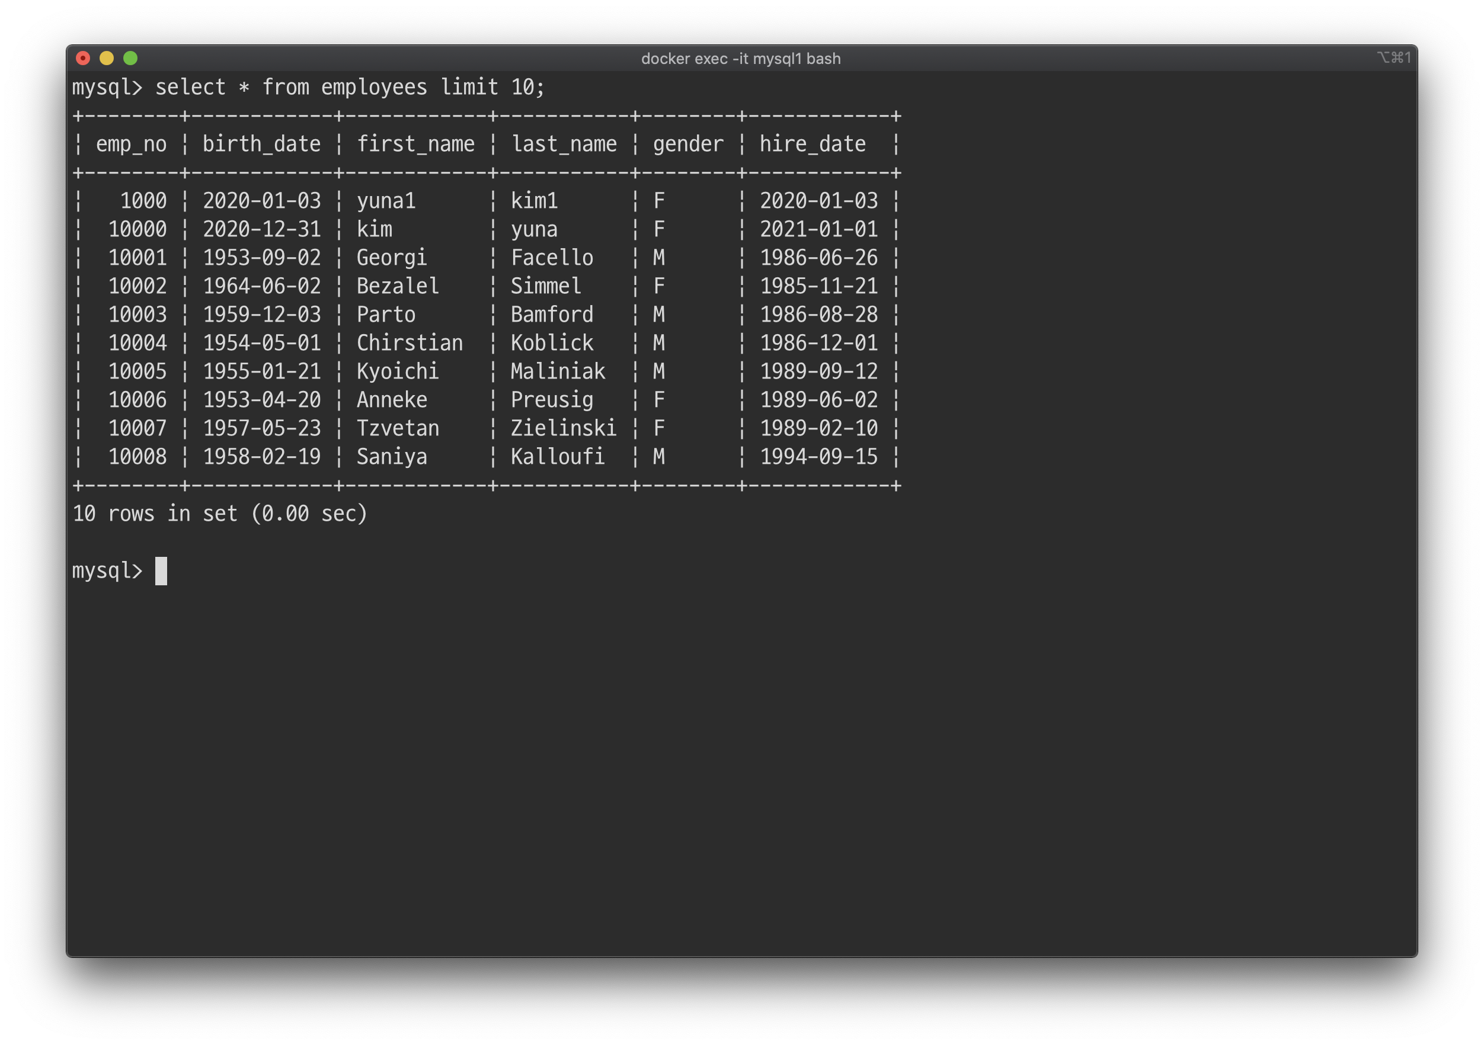Click the ⌥⌘1 shortcut indicator in title bar
1484x1045 pixels.
[1393, 57]
